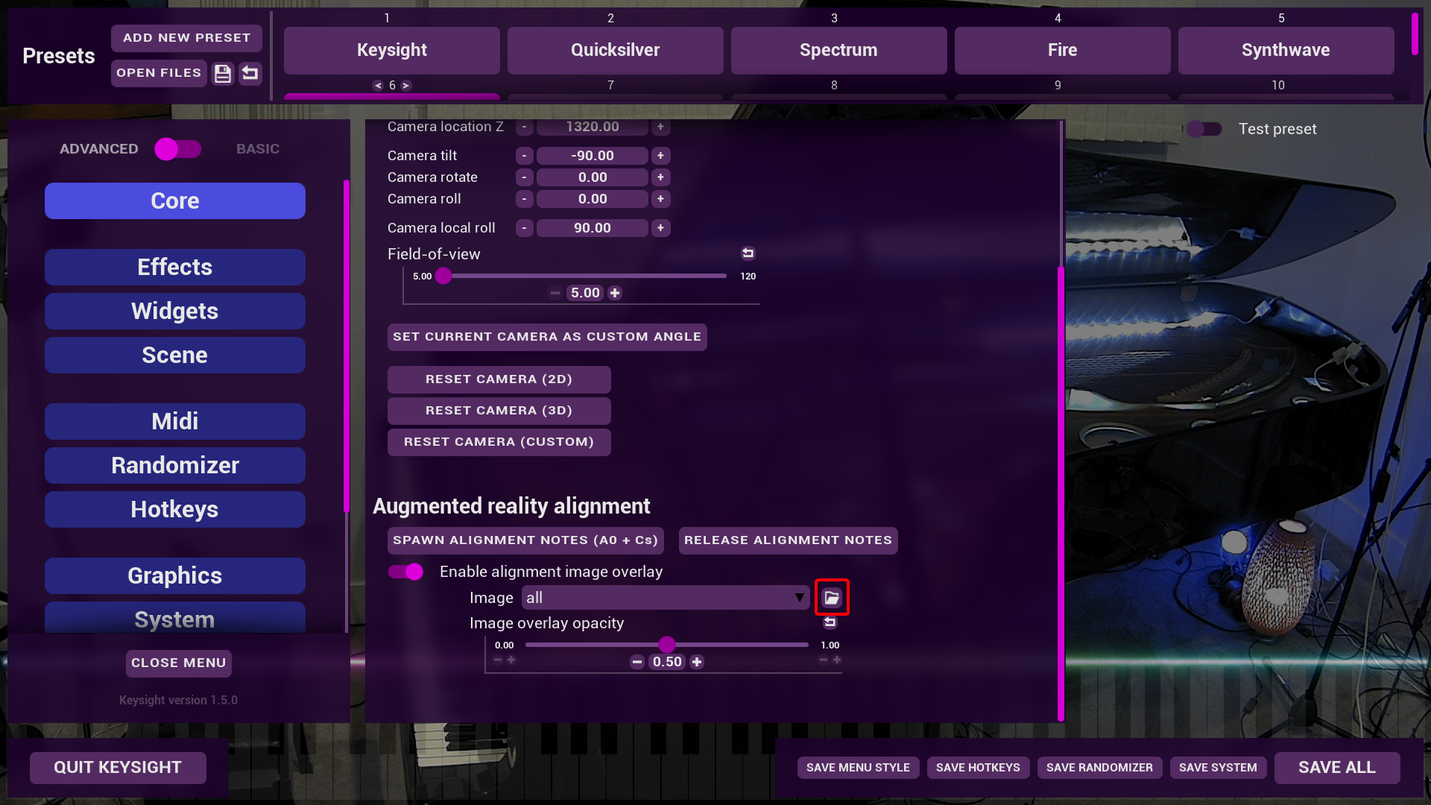Go to previous preset page arrow
Image resolution: width=1431 pixels, height=805 pixels.
[x=379, y=86]
